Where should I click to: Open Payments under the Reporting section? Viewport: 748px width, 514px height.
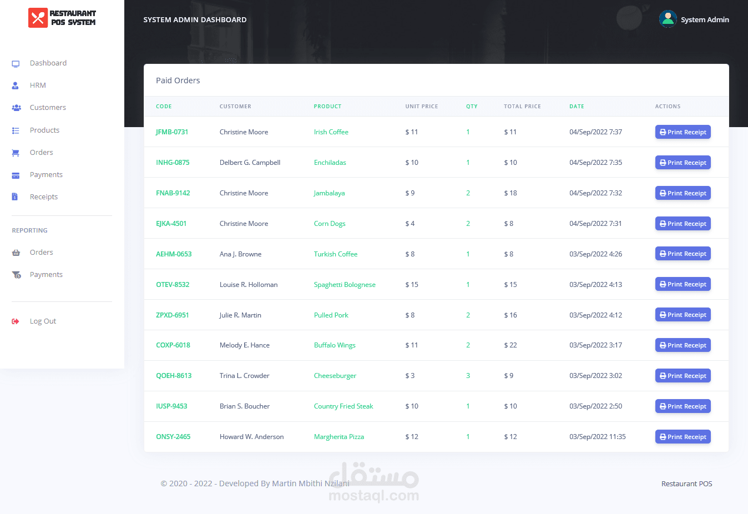pyautogui.click(x=46, y=274)
